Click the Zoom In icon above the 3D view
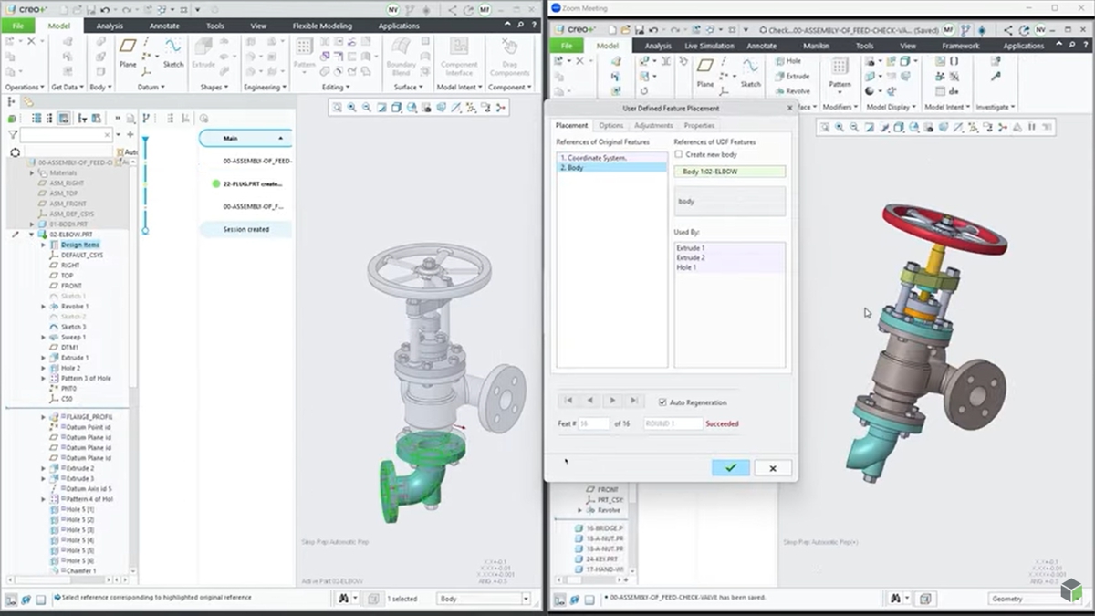This screenshot has width=1095, height=616. [x=351, y=109]
